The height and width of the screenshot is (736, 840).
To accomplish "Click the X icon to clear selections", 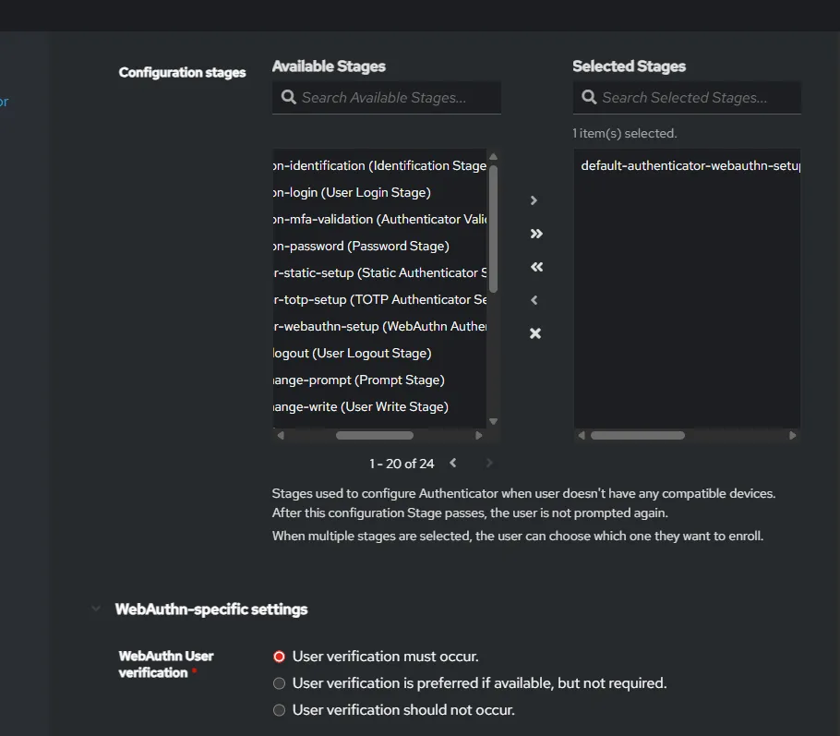I will click(x=535, y=333).
